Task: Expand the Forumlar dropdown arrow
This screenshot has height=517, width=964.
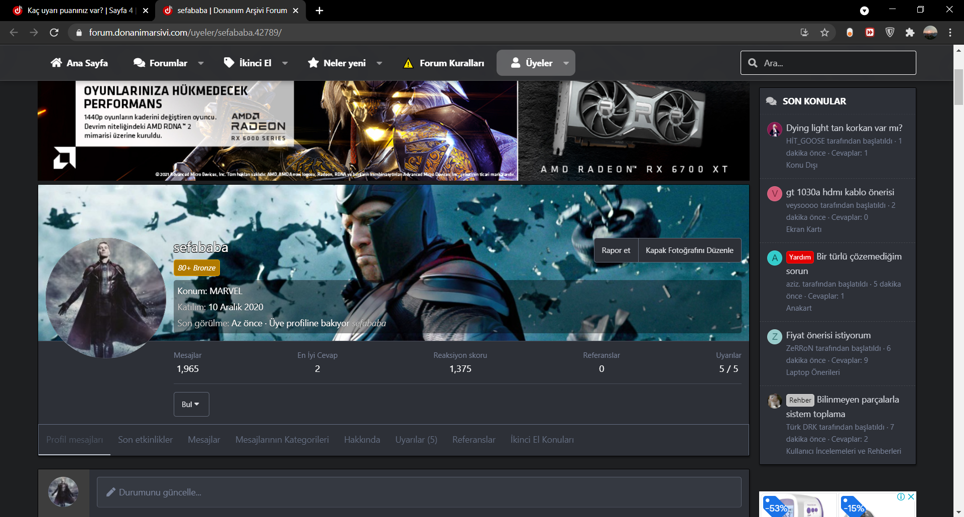Action: (201, 63)
